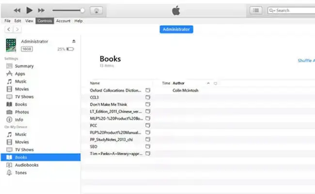Click the Search input field
This screenshot has height=194, width=315.
291,10
